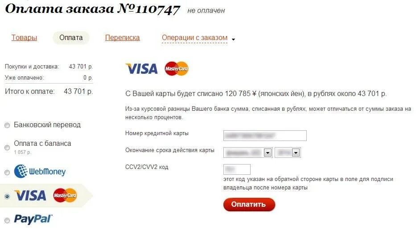Click the large VISA logo above form

click(x=142, y=69)
